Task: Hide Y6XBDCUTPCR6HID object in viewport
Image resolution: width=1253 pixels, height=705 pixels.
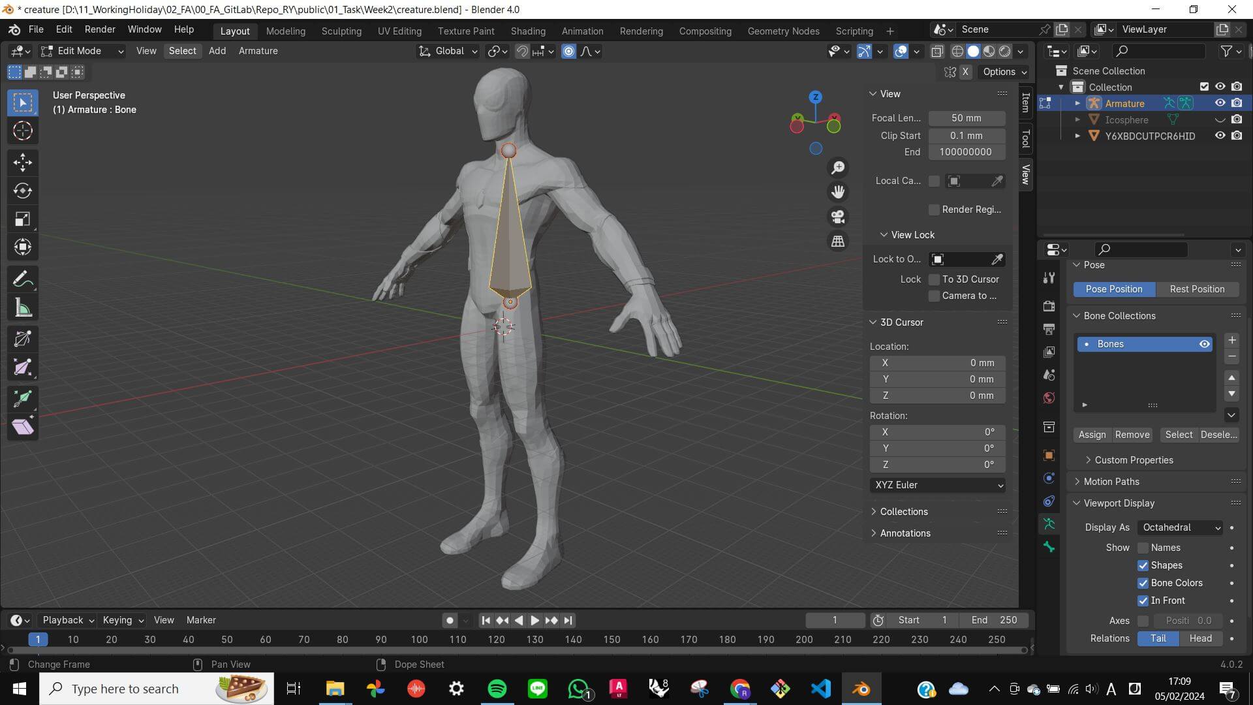Action: pyautogui.click(x=1220, y=136)
